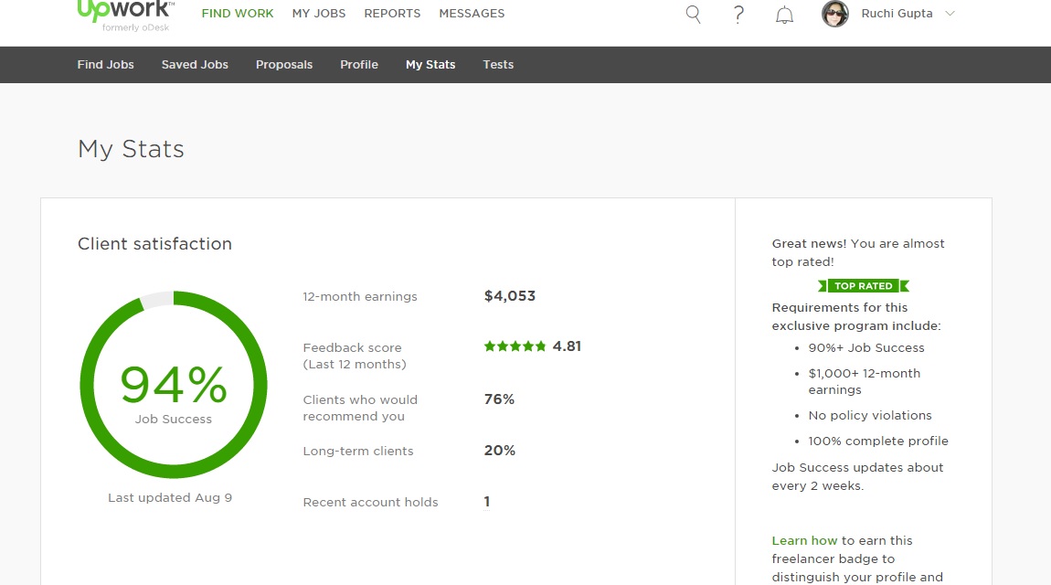Select the Last updated Aug 9 text

pos(170,497)
